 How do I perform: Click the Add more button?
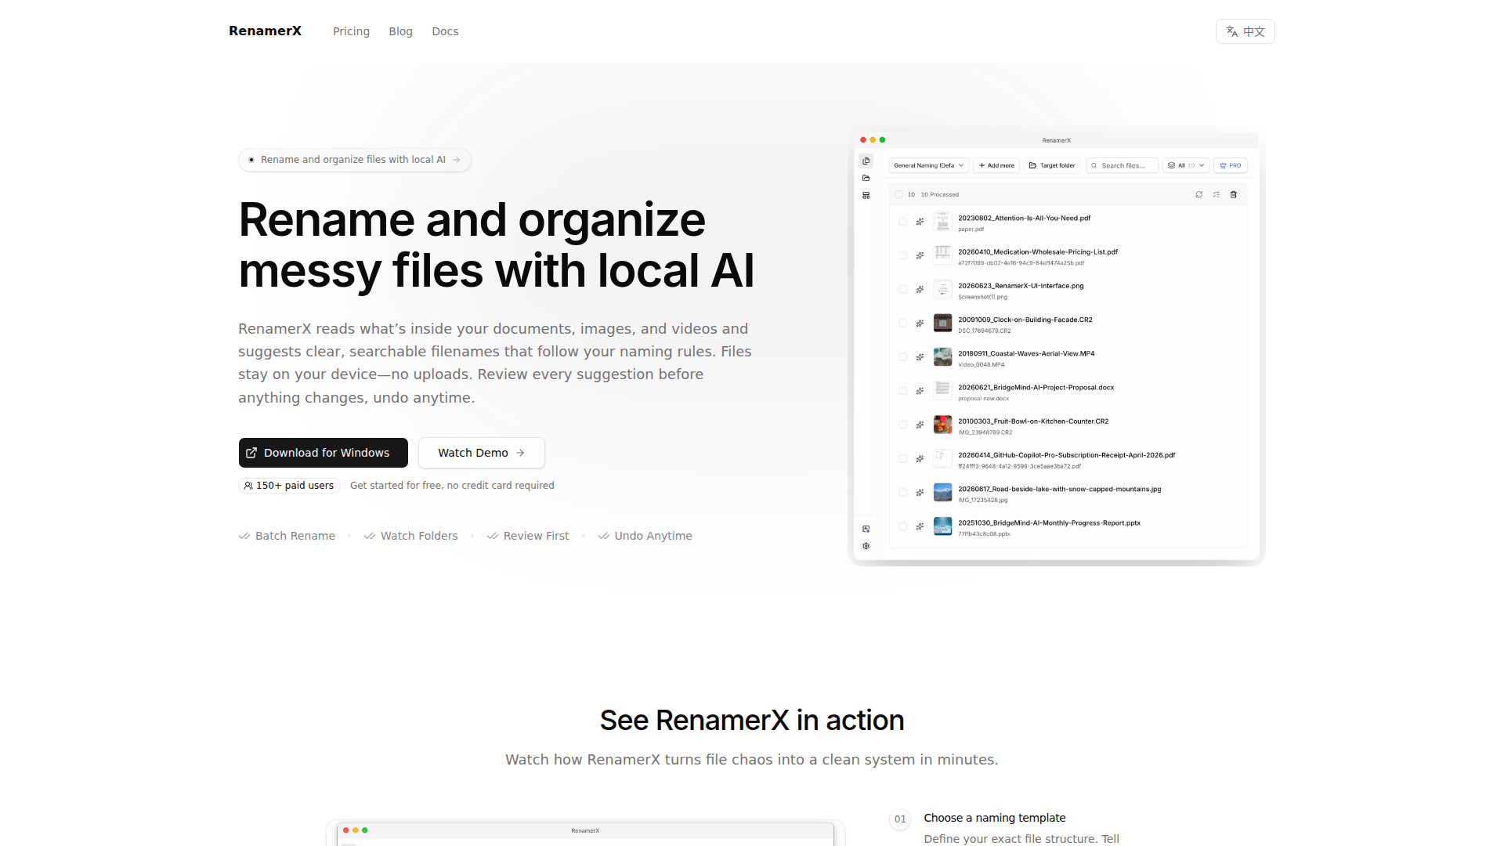coord(996,165)
